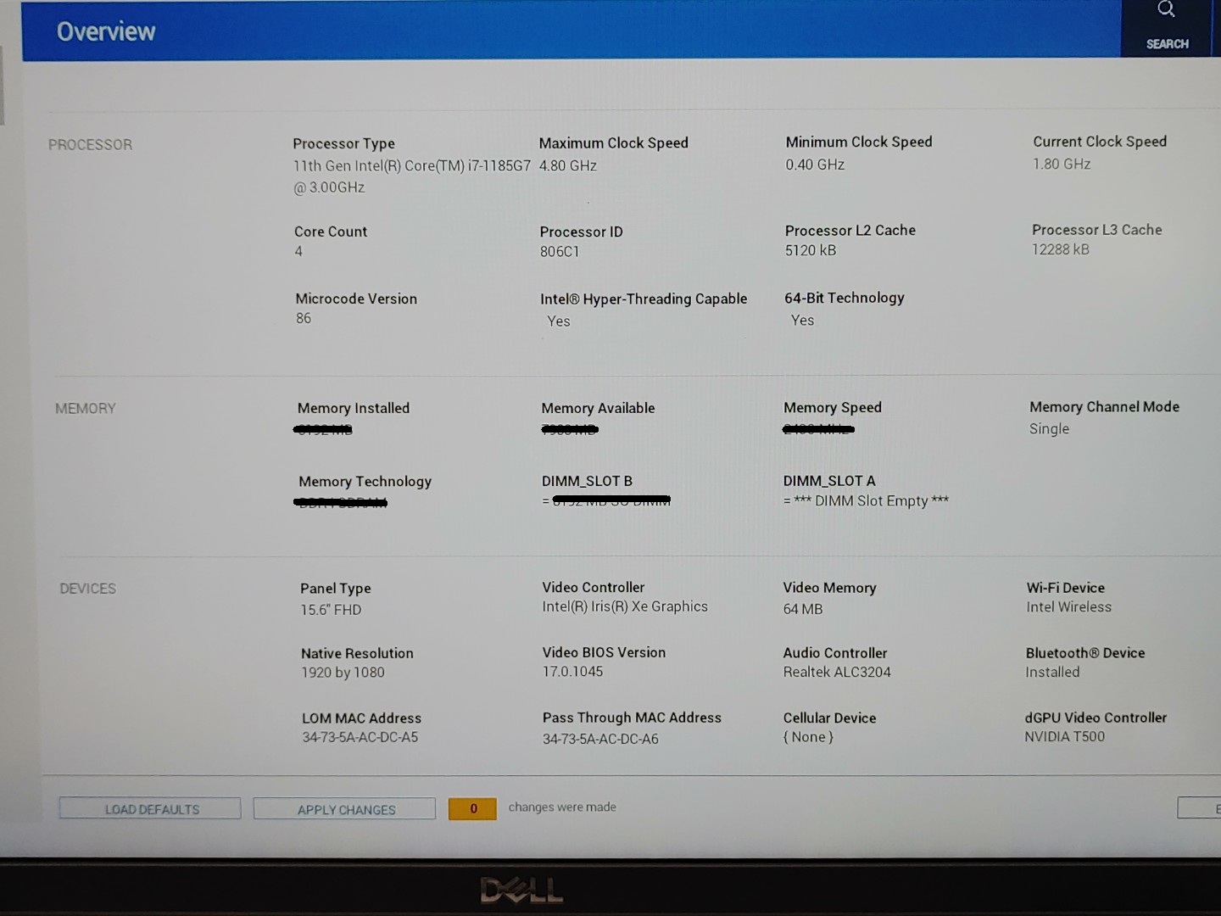Click the Processor L3 Cache 12288 kB value

(x=1060, y=249)
